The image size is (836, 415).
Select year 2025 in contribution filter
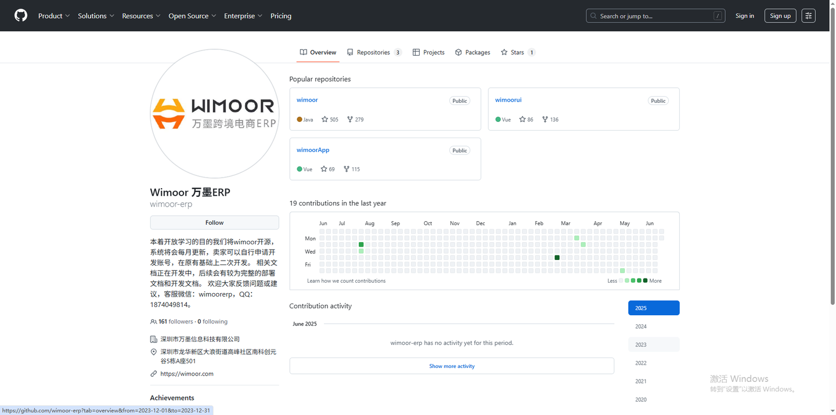(654, 308)
